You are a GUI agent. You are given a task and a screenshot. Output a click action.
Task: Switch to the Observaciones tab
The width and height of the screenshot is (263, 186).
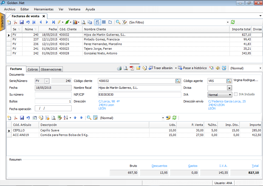tap(51, 69)
